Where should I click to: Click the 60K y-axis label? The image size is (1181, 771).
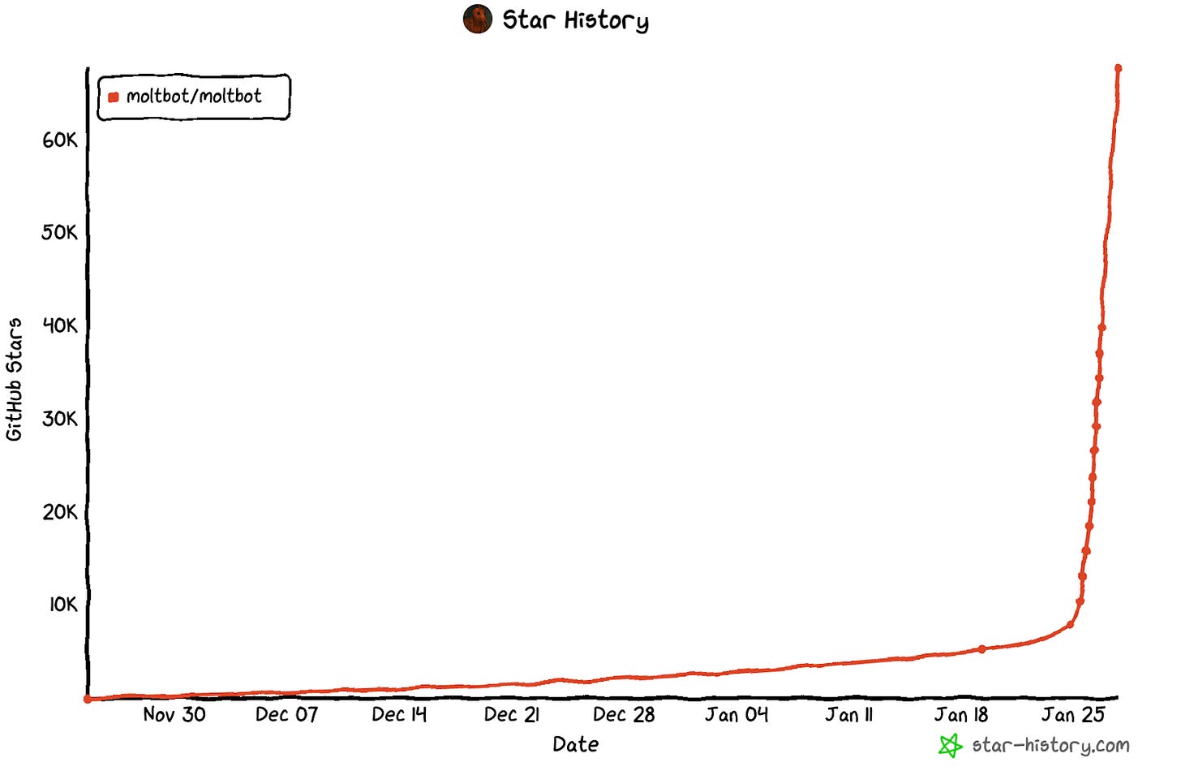60,140
